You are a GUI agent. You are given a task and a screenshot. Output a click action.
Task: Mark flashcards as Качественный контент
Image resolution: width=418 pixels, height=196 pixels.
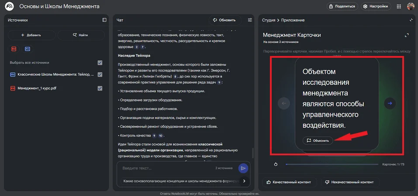coord(288,182)
